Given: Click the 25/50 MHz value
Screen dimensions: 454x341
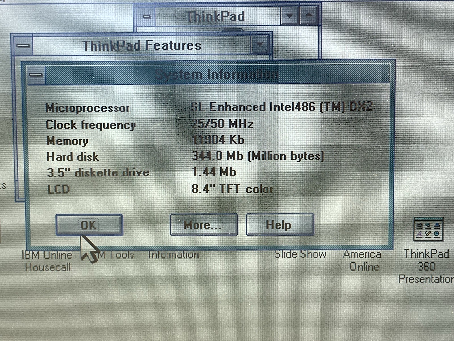Looking at the screenshot, I should [x=222, y=124].
